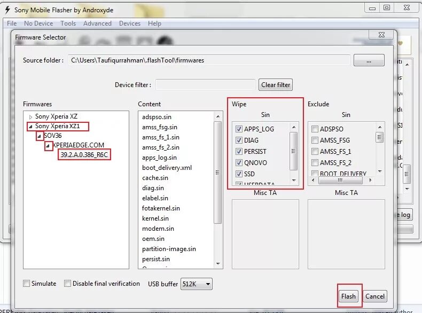422x313 pixels.
Task: Select modem.sin in Content list
Action: 158,229
